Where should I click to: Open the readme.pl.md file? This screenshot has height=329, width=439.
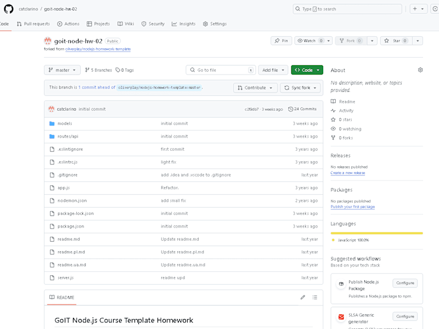coord(71,252)
